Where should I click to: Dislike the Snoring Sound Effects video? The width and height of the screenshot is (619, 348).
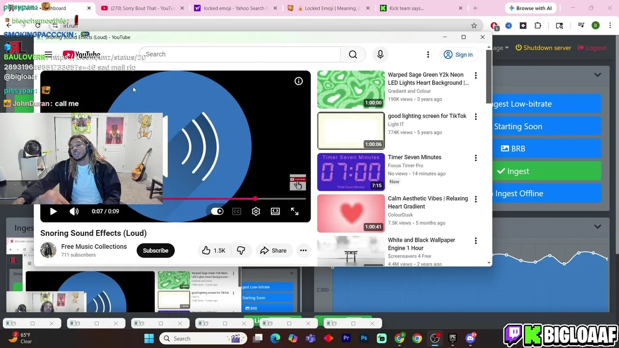pyautogui.click(x=241, y=250)
